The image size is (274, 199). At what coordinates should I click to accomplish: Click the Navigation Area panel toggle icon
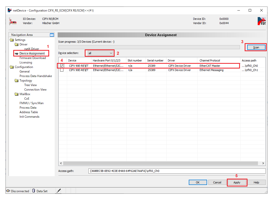pyautogui.click(x=52, y=35)
